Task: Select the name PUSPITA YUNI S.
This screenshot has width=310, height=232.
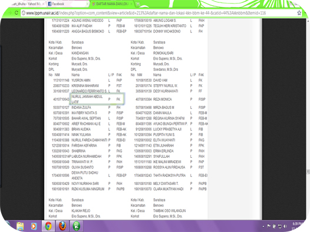Action: click(164, 135)
